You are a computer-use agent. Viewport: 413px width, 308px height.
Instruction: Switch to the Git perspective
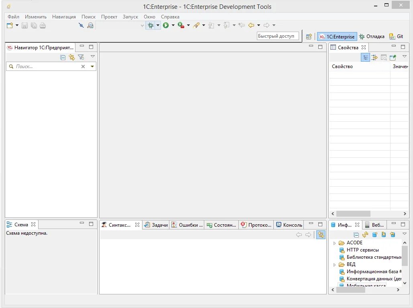click(x=397, y=36)
